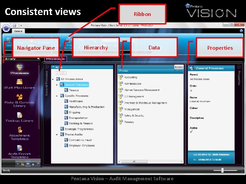Open the Findings Library
The width and height of the screenshot is (246, 184).
click(19, 117)
